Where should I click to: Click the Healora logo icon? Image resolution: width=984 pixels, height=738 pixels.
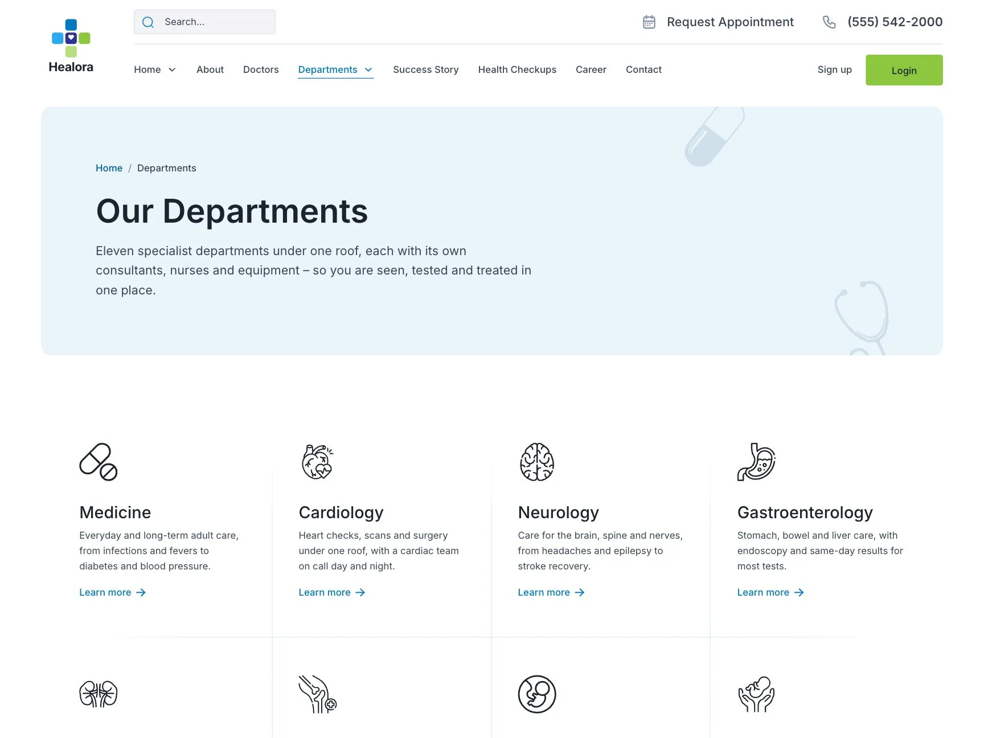click(71, 38)
